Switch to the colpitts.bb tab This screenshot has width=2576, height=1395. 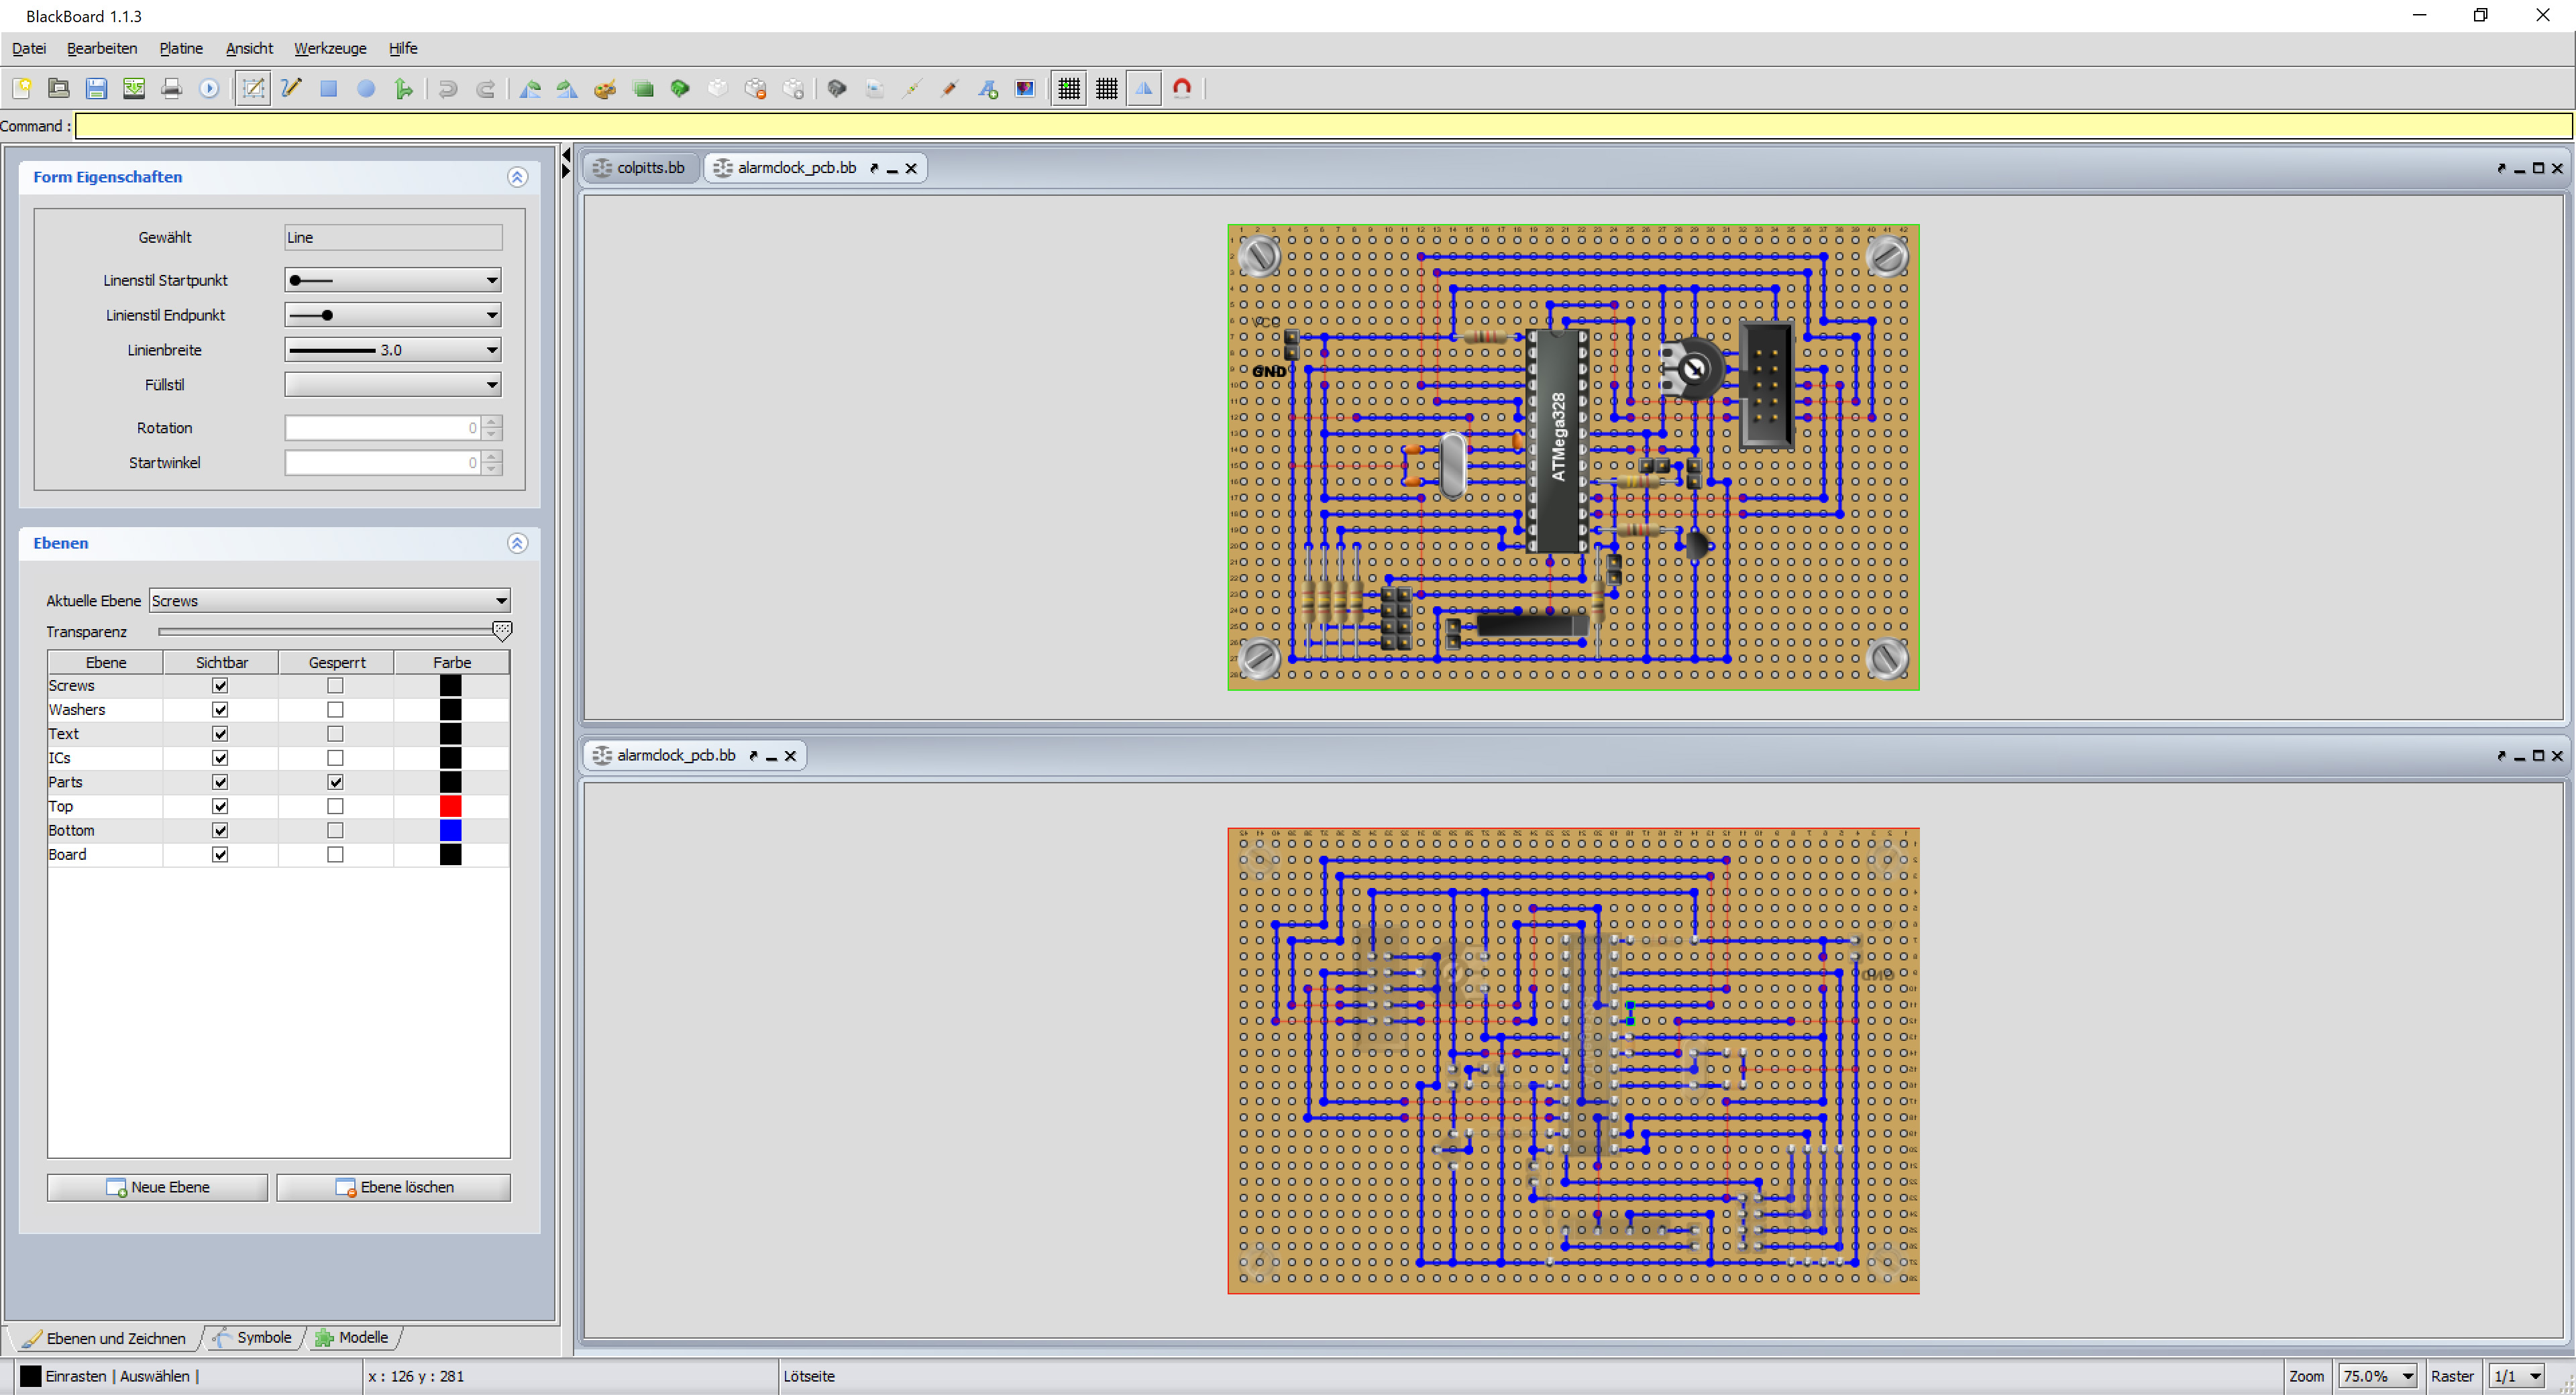tap(641, 167)
